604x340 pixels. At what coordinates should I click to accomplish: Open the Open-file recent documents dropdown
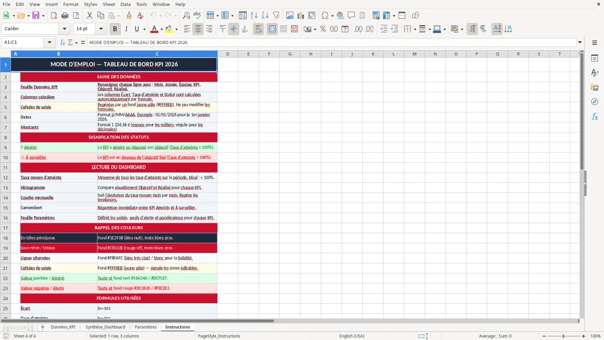pyautogui.click(x=28, y=16)
